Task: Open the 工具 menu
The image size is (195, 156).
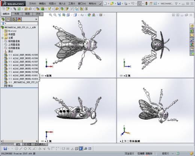Action: tap(72, 3)
